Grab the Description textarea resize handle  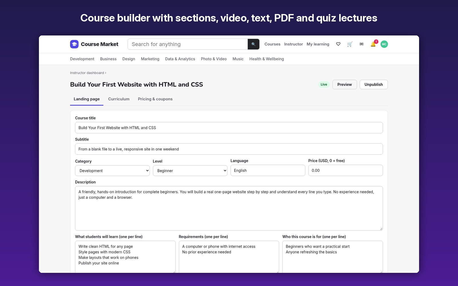coord(381,229)
